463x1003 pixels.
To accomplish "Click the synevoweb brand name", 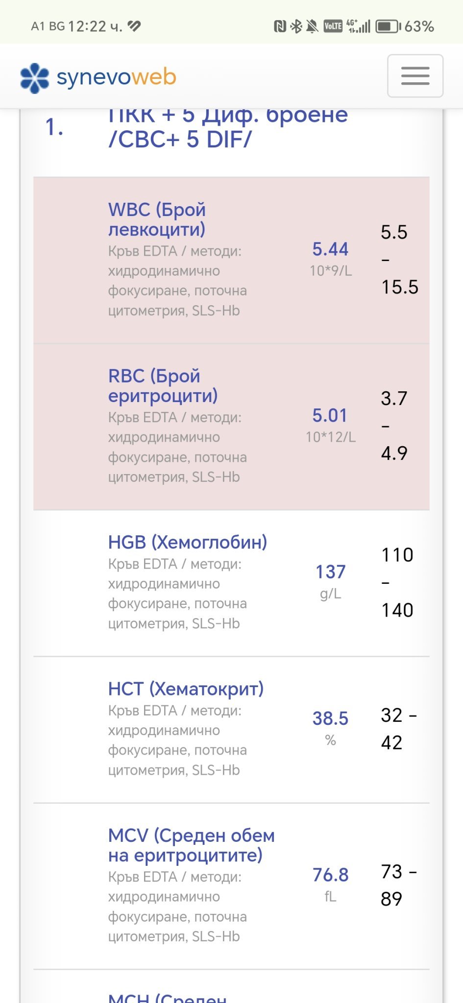I will pos(117,77).
